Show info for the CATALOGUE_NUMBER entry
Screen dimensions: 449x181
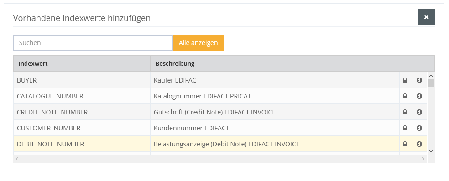click(419, 96)
